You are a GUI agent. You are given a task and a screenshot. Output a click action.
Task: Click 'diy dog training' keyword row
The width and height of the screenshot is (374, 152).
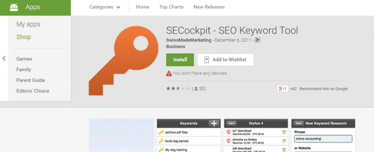189,149
